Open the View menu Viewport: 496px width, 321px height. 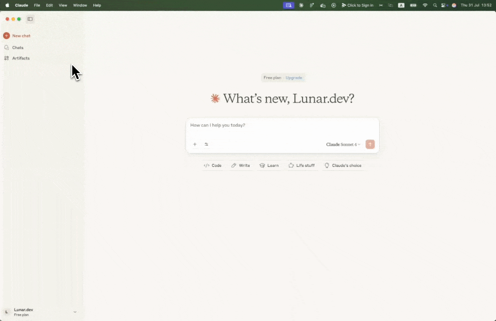pos(63,5)
